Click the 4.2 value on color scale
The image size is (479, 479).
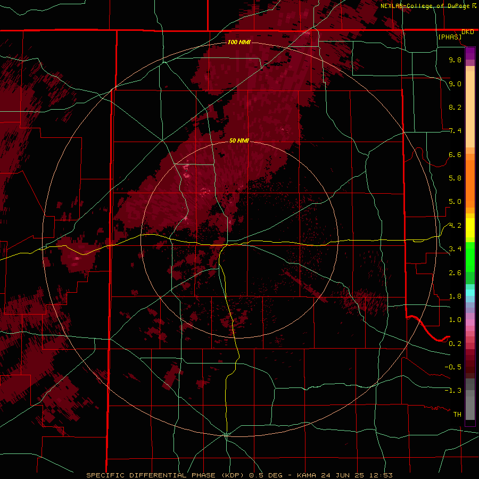tap(455, 226)
